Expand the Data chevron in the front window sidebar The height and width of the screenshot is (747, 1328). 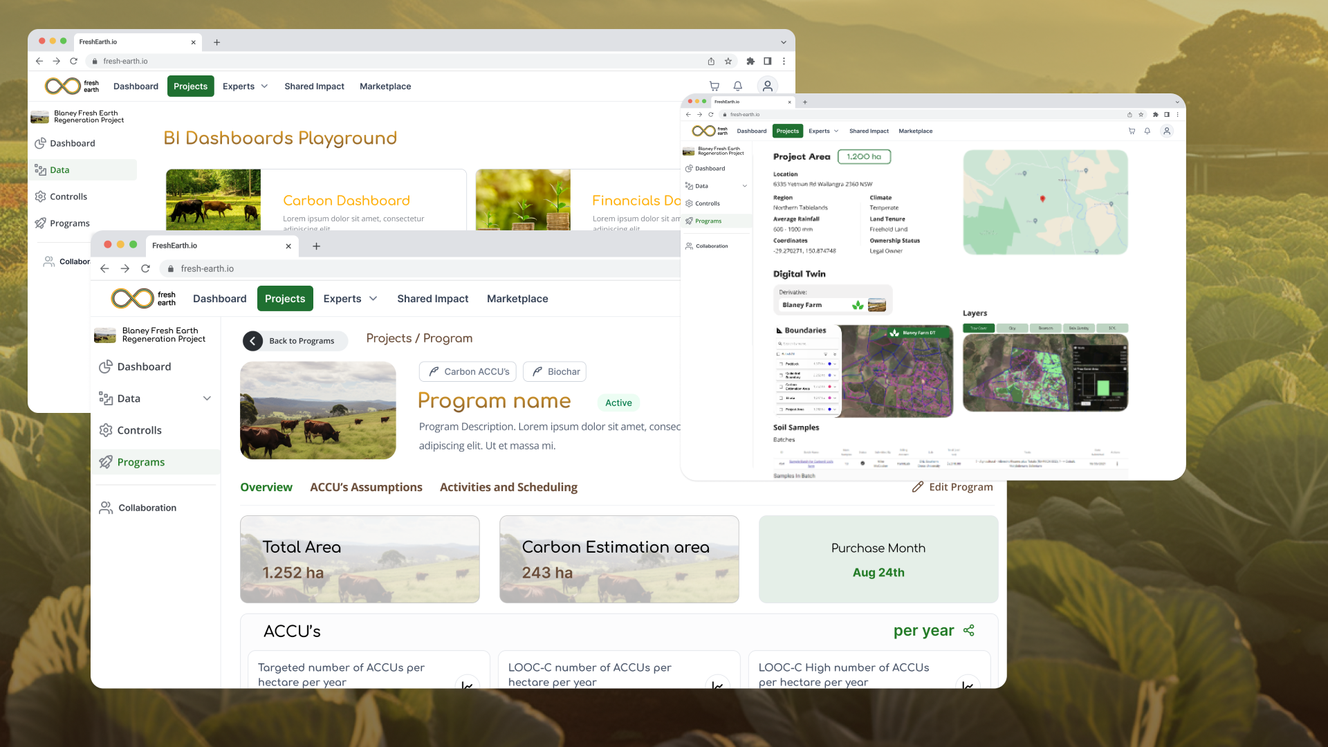207,398
